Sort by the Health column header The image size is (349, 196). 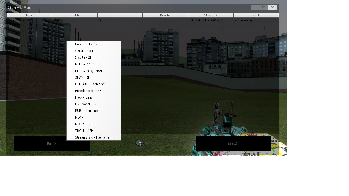coord(74,15)
